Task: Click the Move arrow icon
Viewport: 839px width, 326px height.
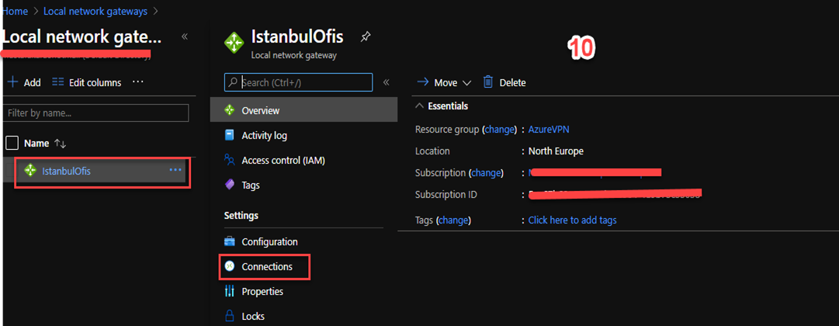Action: (x=423, y=82)
